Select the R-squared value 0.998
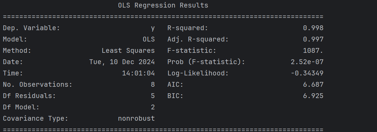 (x=313, y=28)
